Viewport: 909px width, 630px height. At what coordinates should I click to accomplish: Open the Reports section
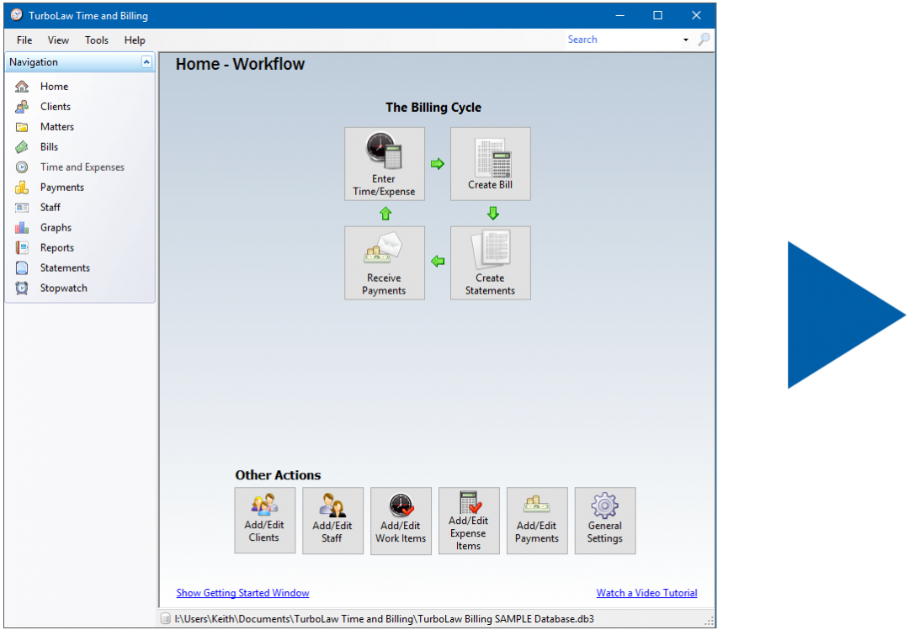pyautogui.click(x=56, y=247)
